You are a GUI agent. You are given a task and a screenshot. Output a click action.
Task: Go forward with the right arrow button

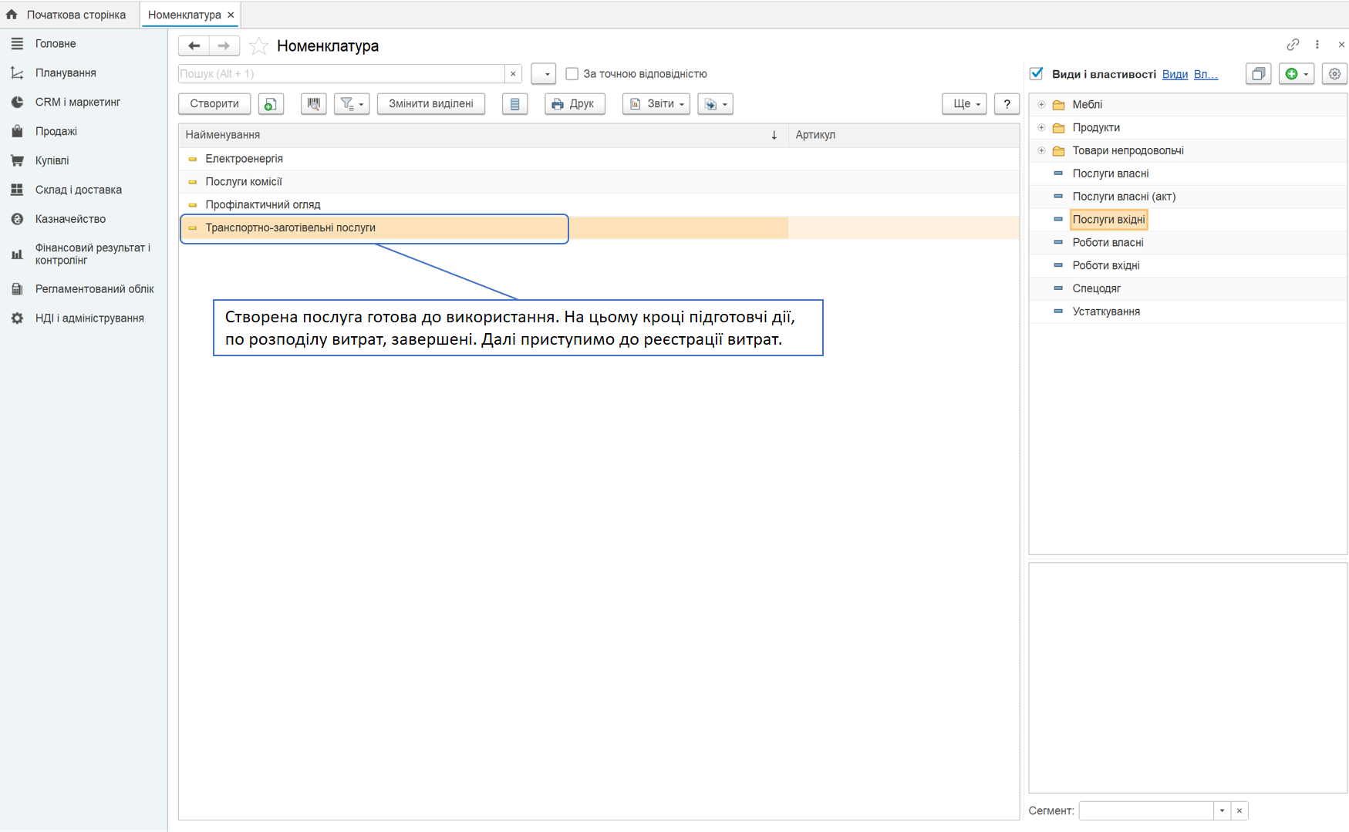[224, 46]
